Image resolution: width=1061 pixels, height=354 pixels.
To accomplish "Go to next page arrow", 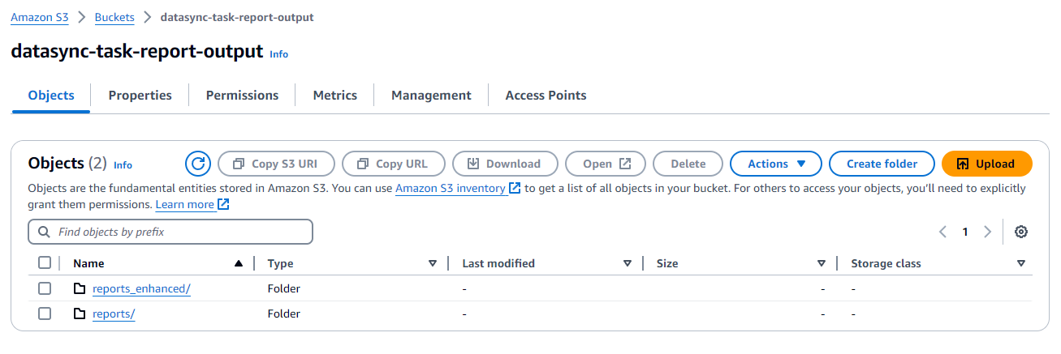I will (x=987, y=232).
